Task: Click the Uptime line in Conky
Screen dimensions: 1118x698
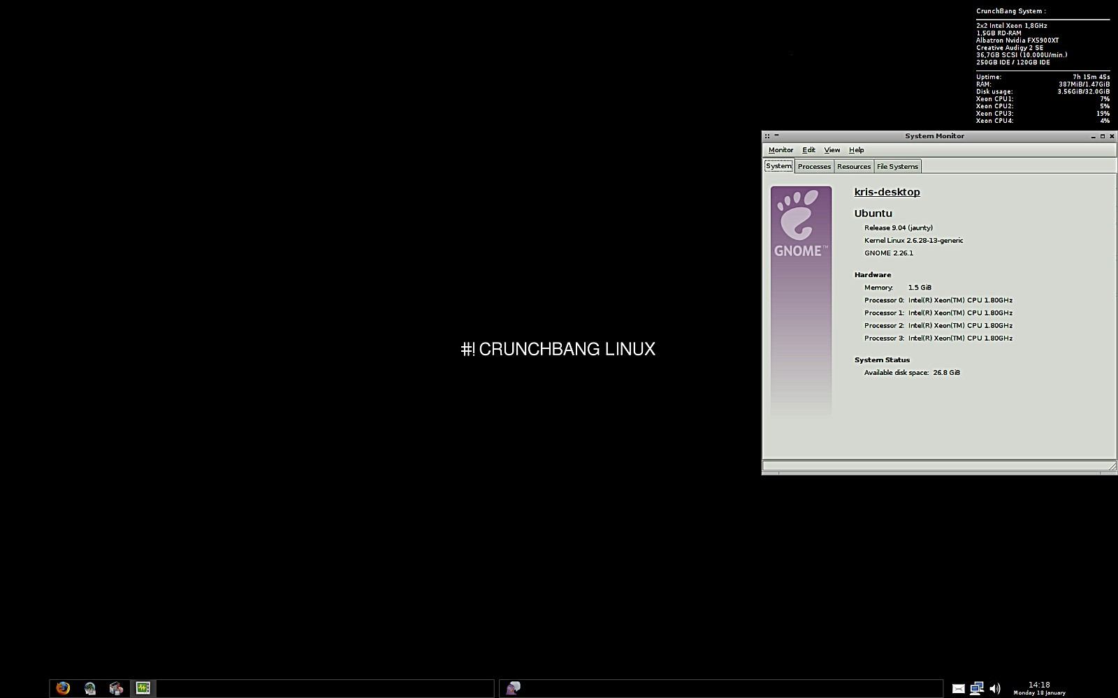Action: click(1043, 77)
